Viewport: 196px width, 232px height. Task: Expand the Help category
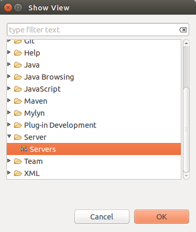click(x=9, y=52)
